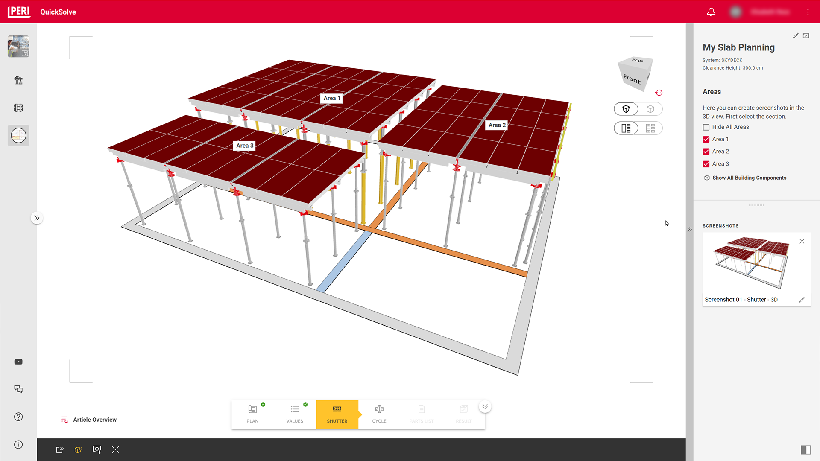Open the YouTube tutorials icon
820x461 pixels.
pyautogui.click(x=18, y=362)
